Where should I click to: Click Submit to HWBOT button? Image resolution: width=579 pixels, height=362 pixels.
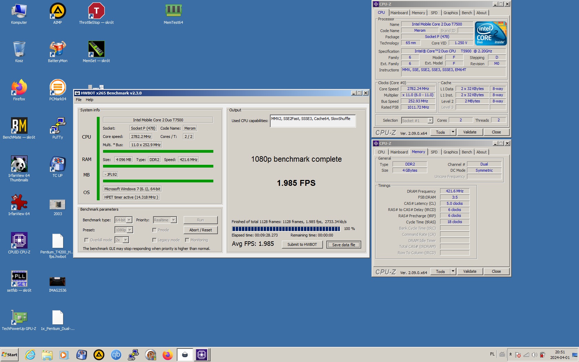[x=302, y=244]
